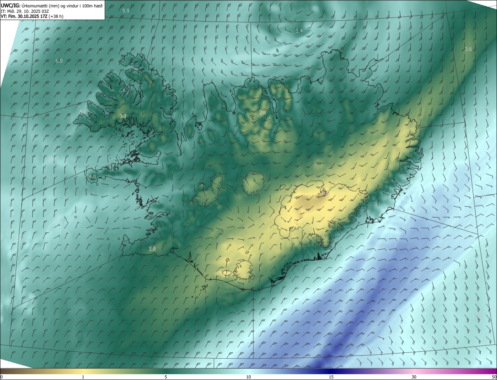Click the 3.3 value label over the Westfjords

123,116
